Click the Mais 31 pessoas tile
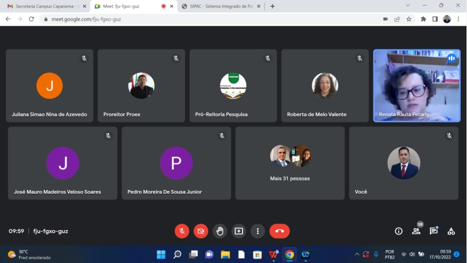This screenshot has width=467, height=263. [x=290, y=163]
